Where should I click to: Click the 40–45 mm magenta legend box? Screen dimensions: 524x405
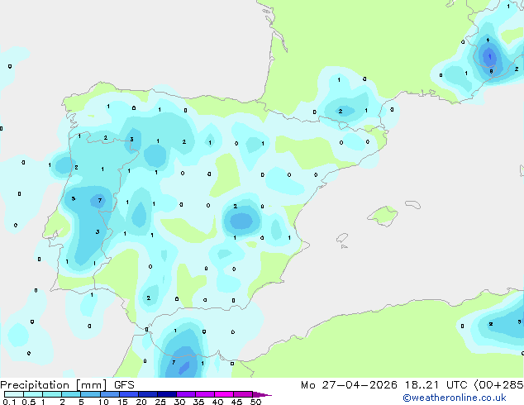pos(224,394)
